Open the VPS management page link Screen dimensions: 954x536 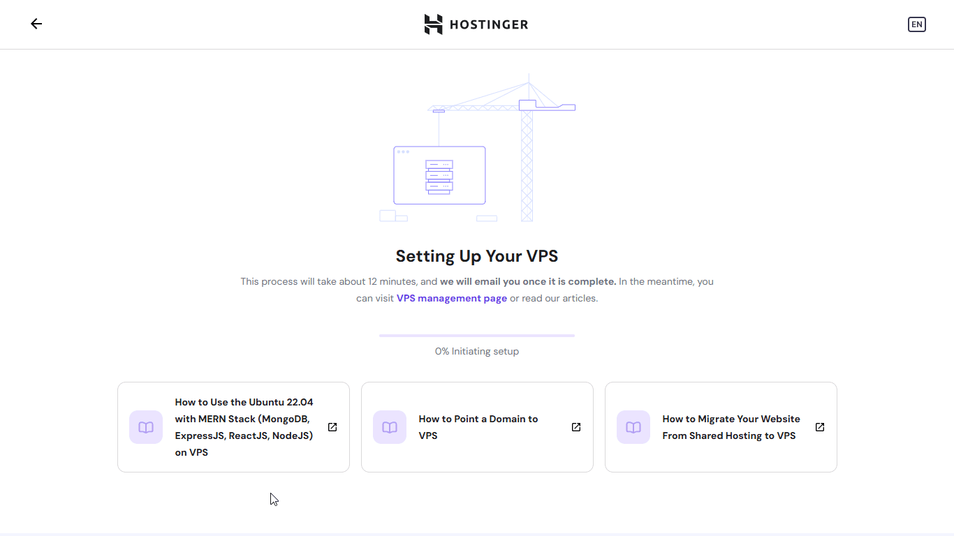(451, 298)
